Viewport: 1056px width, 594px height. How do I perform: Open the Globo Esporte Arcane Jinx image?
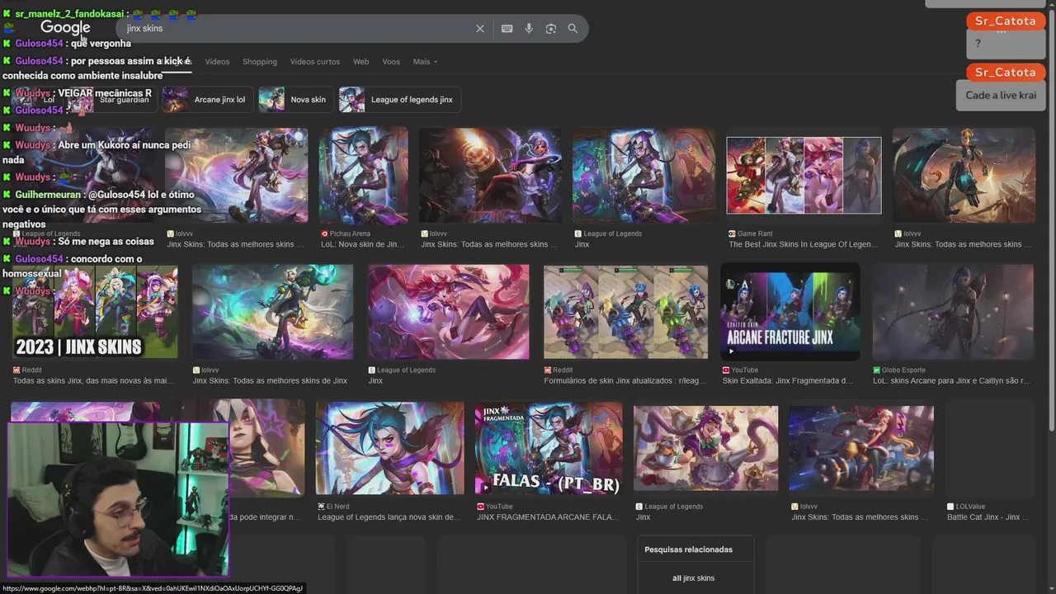(x=953, y=312)
